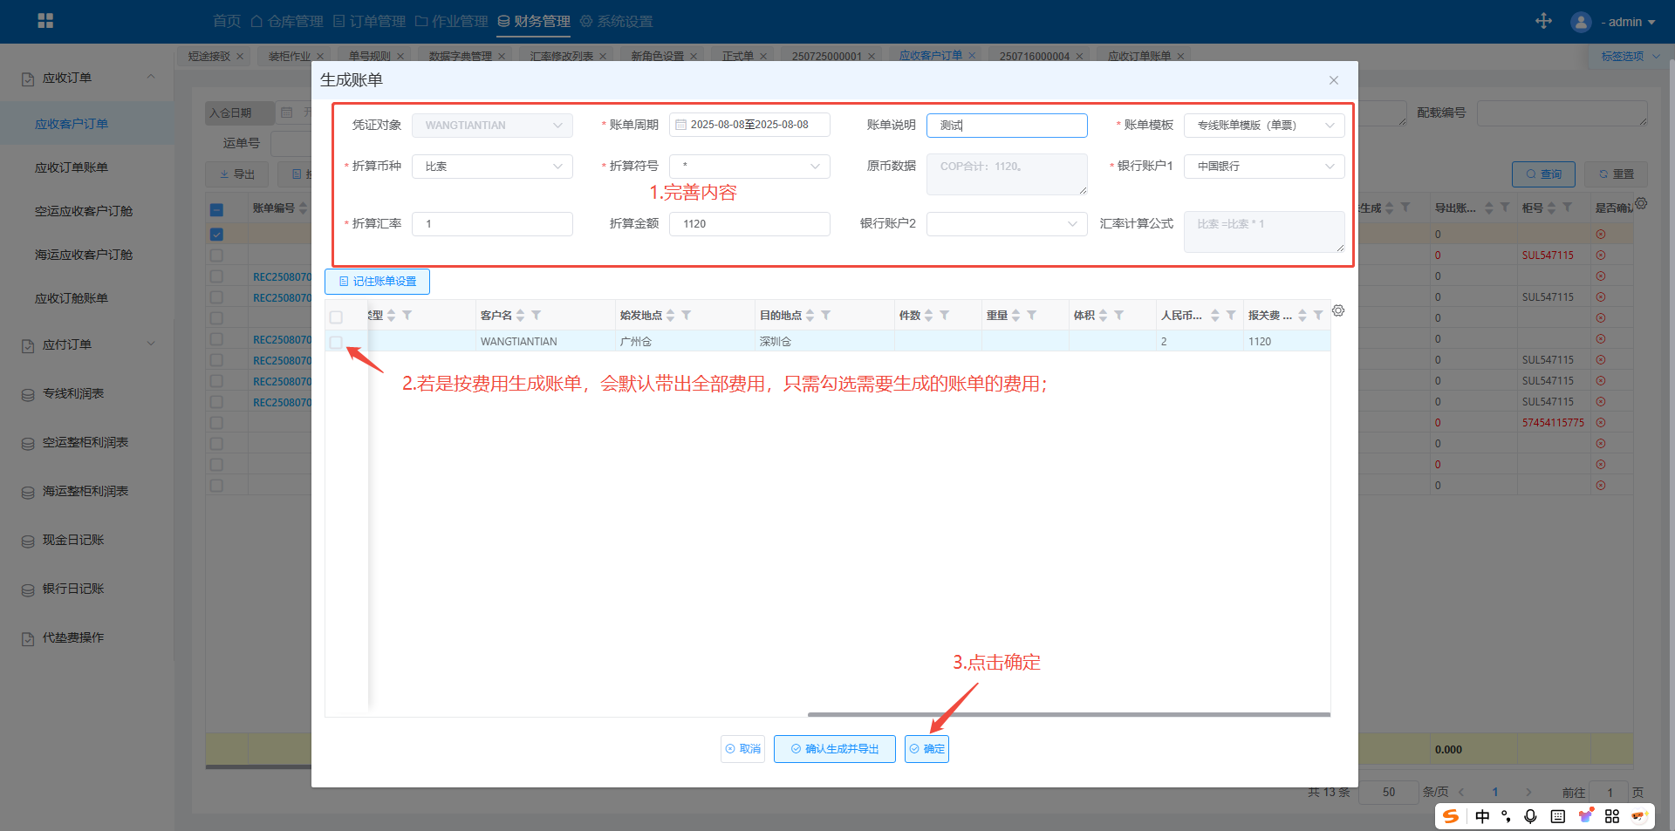Open the 账单模板 dropdown
Screen dimensions: 1675x831
tap(1263, 126)
